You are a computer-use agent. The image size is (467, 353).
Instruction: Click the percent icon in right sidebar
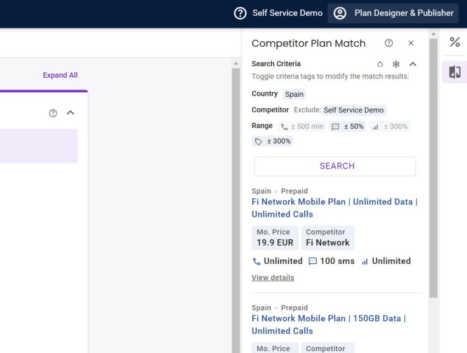pos(454,42)
